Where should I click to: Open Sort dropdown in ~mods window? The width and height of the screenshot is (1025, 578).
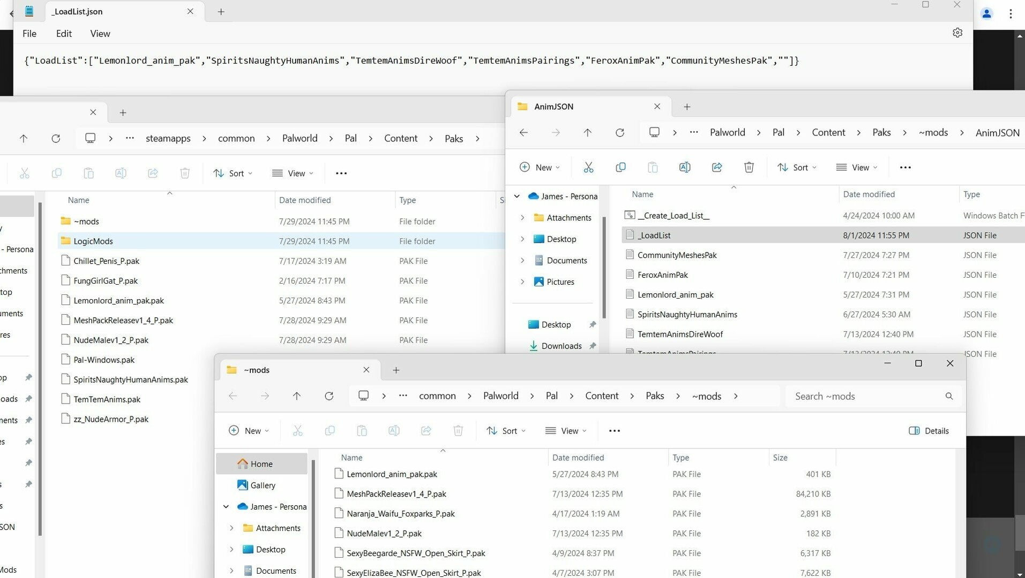tap(506, 431)
